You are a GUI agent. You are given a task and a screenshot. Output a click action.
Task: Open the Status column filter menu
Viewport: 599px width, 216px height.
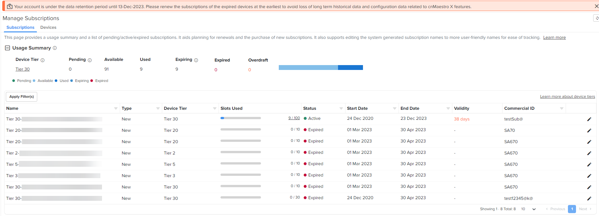point(341,108)
